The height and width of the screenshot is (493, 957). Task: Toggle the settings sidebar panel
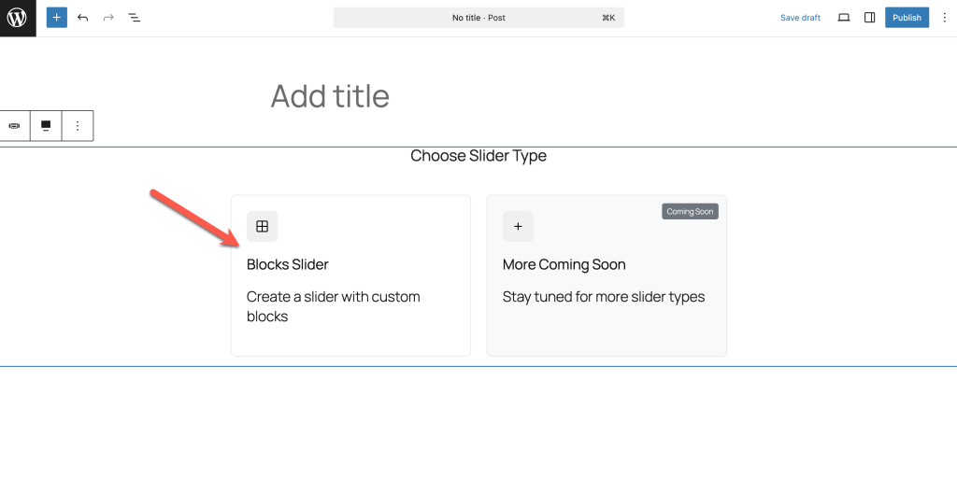(870, 18)
